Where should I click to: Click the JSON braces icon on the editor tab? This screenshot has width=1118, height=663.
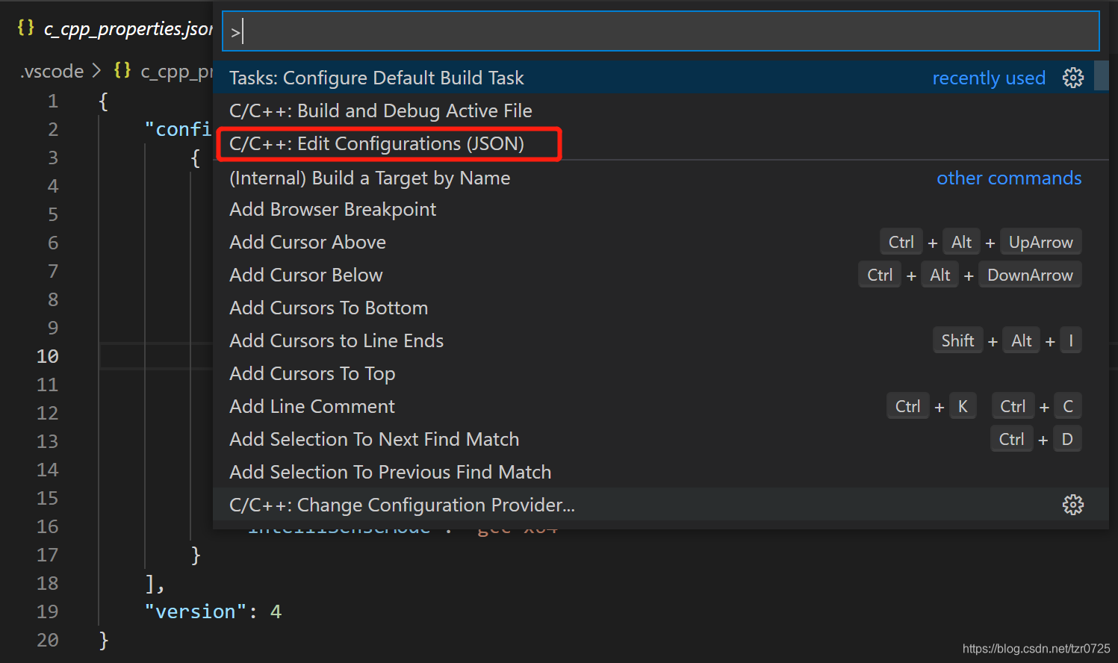[26, 28]
